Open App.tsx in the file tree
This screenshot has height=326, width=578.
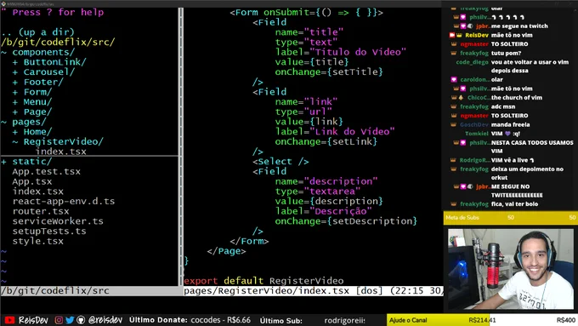(32, 181)
